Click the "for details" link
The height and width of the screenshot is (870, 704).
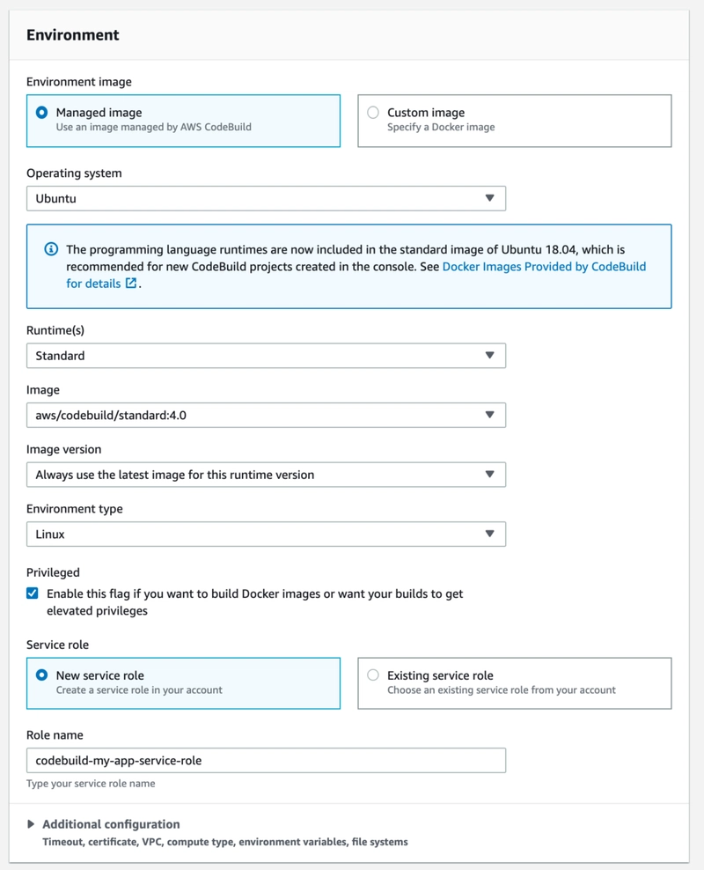[x=95, y=284]
